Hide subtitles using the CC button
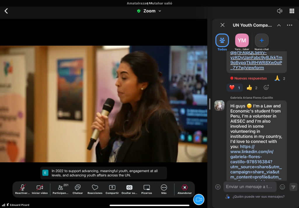Image resolution: width=299 pixels, height=208 pixels. point(129,189)
